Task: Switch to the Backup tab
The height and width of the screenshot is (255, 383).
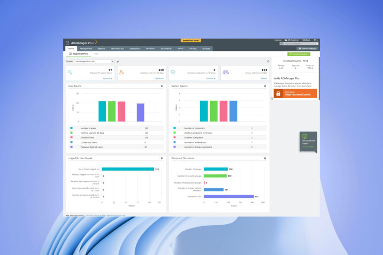Action: point(193,48)
